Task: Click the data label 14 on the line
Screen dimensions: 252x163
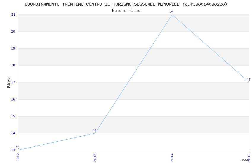Action: click(x=95, y=131)
